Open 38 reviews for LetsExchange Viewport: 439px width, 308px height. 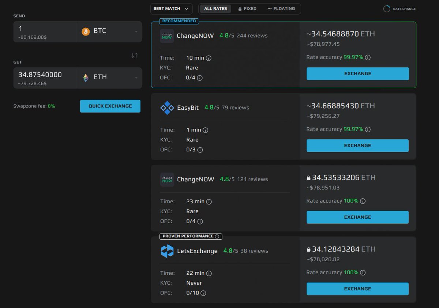(254, 251)
